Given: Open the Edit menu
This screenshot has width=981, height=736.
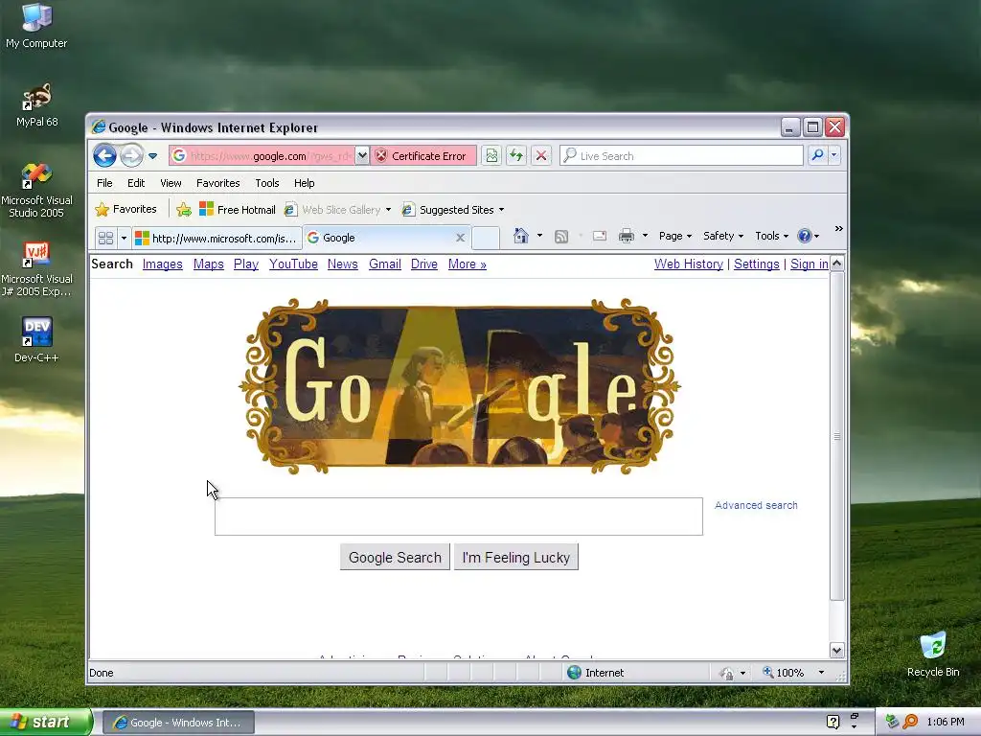Looking at the screenshot, I should (136, 183).
